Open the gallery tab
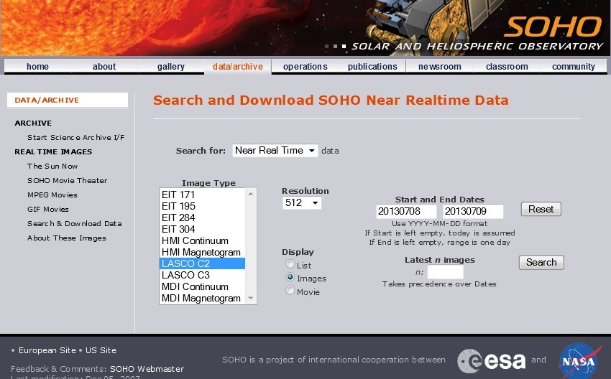 click(170, 67)
